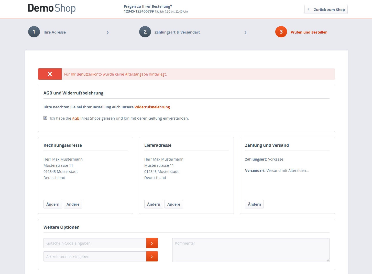
Task: Click chevron after Zahlungsart & Versandart step
Action: click(x=245, y=33)
